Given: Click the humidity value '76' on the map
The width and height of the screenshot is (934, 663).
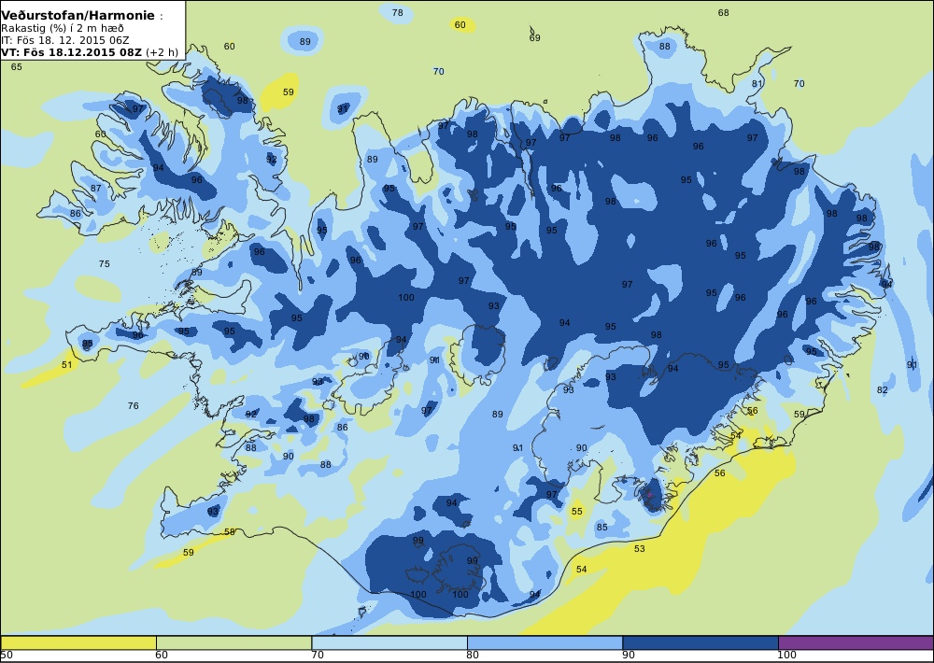Looking at the screenshot, I should click(134, 405).
